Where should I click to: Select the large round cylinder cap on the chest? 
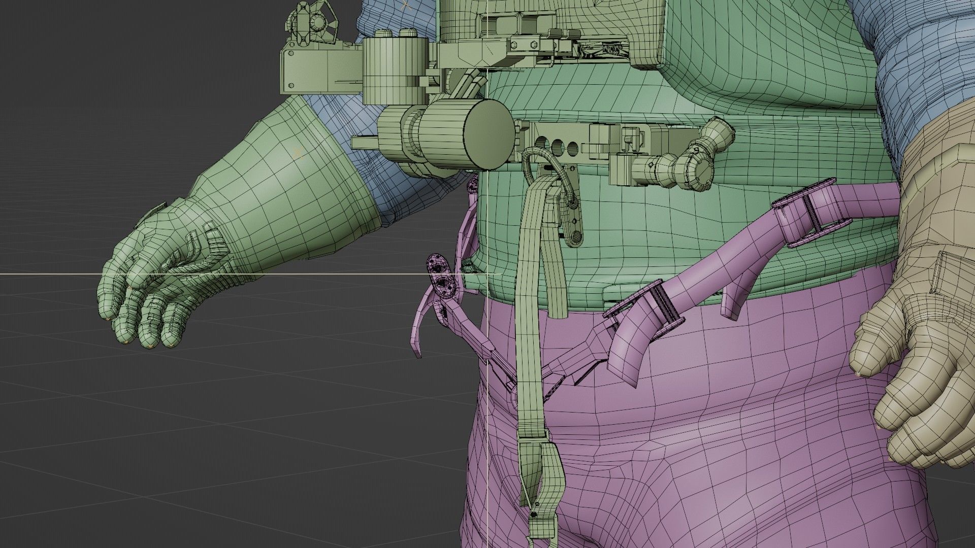(489, 135)
